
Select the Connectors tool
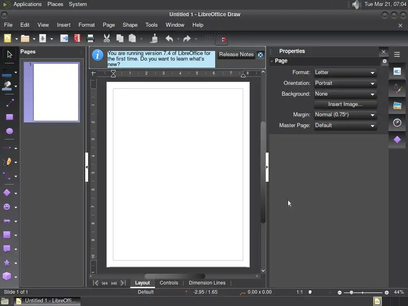coord(7,176)
